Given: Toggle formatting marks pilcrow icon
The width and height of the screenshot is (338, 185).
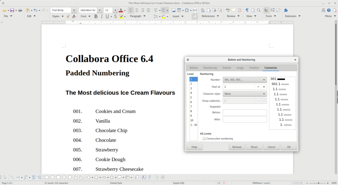Looking at the screenshot, I should [247, 10].
